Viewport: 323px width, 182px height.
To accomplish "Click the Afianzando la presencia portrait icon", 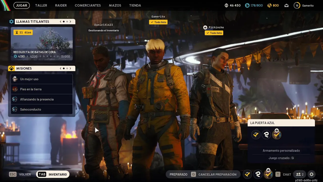I will click(x=15, y=99).
